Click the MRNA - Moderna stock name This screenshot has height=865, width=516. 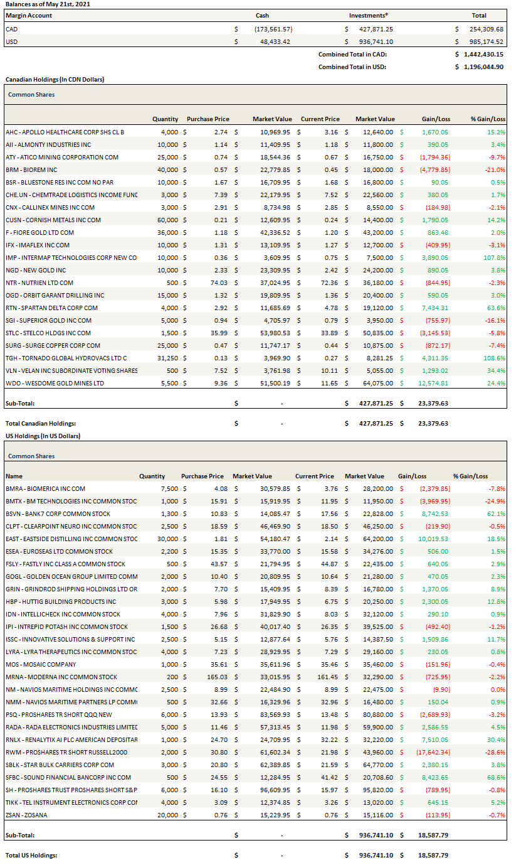(61, 677)
